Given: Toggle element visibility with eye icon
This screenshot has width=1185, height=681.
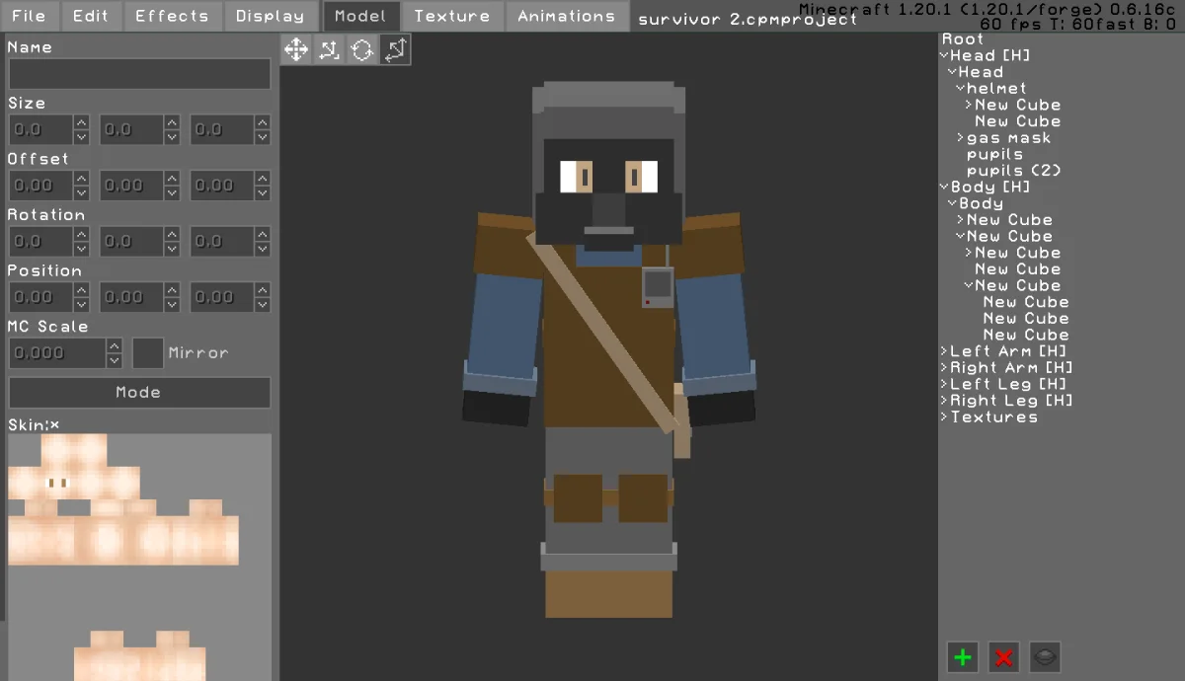Looking at the screenshot, I should tap(1046, 657).
